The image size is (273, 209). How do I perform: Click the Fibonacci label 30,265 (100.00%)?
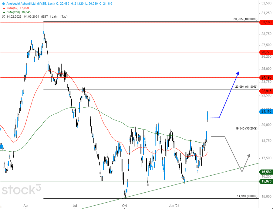coord(245,19)
